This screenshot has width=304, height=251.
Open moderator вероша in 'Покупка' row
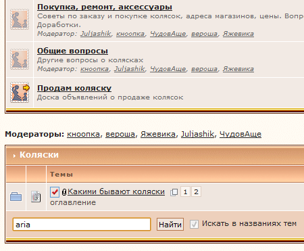click(x=205, y=34)
